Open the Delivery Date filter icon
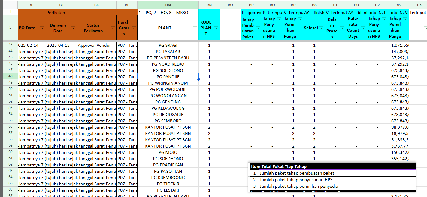Viewport: 427px width, 197px height. pyautogui.click(x=73, y=28)
